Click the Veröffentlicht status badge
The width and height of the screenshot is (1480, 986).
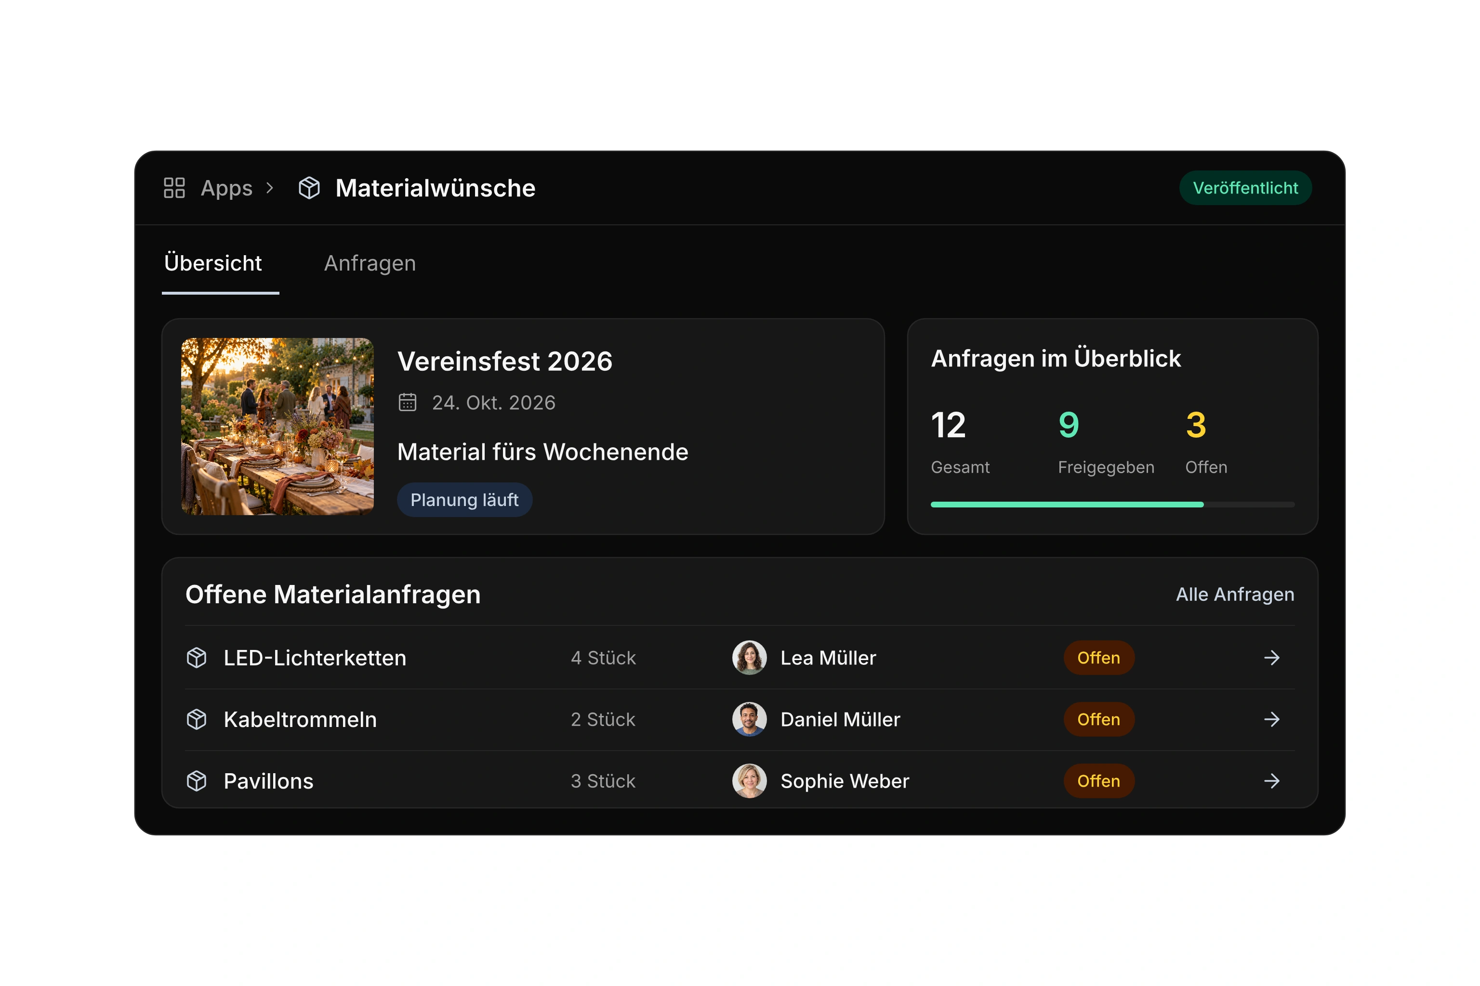(1245, 188)
